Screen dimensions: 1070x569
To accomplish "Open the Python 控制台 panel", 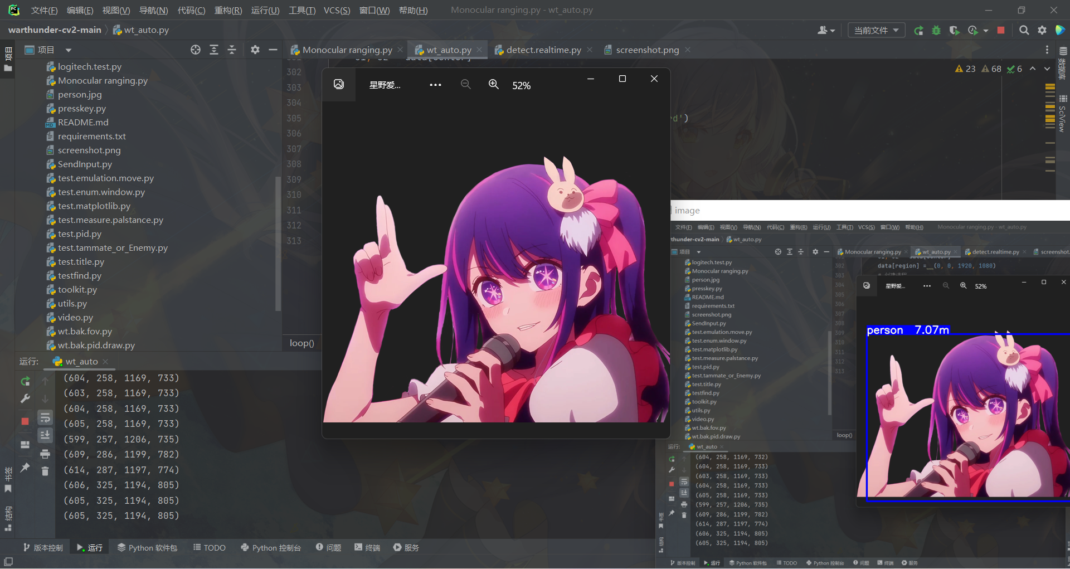I will (x=271, y=547).
